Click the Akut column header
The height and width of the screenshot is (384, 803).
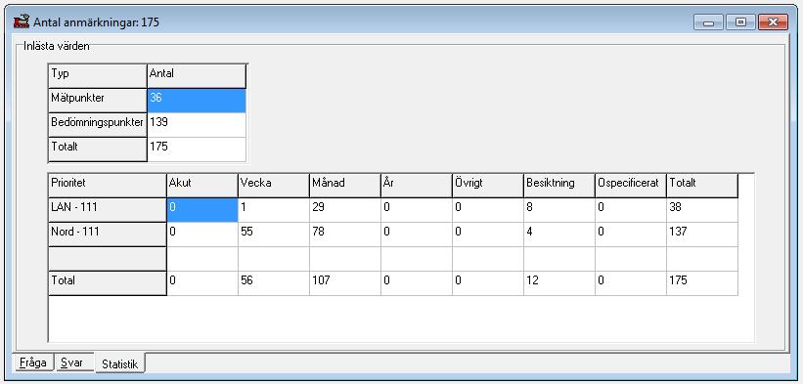tap(202, 186)
